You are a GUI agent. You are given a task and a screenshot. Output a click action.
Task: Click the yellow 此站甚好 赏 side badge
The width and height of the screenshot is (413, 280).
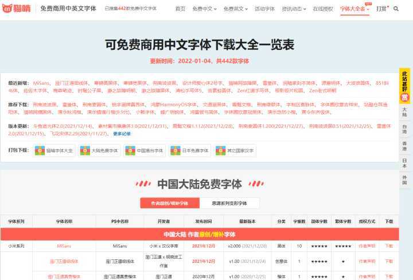point(405,85)
